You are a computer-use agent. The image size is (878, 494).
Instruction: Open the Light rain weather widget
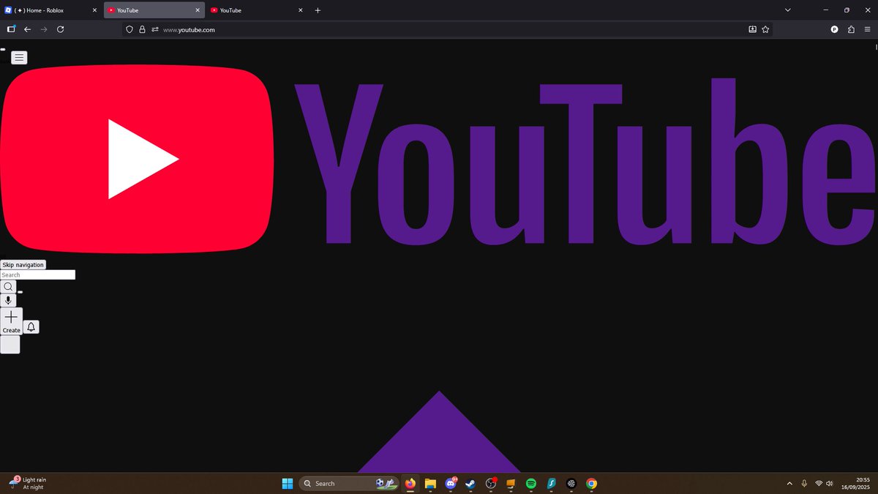coord(28,483)
